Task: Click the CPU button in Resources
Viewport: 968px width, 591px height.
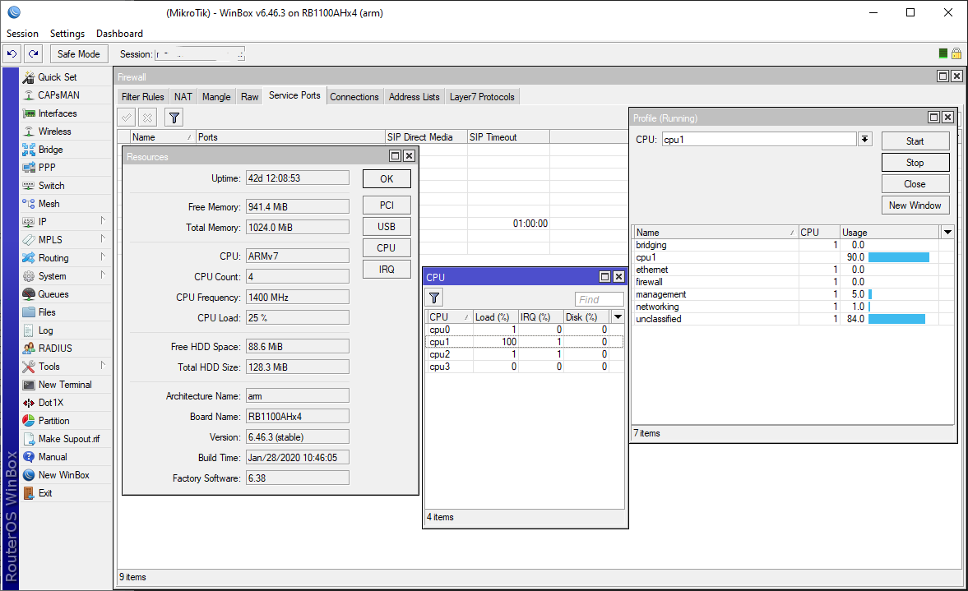Action: tap(387, 248)
